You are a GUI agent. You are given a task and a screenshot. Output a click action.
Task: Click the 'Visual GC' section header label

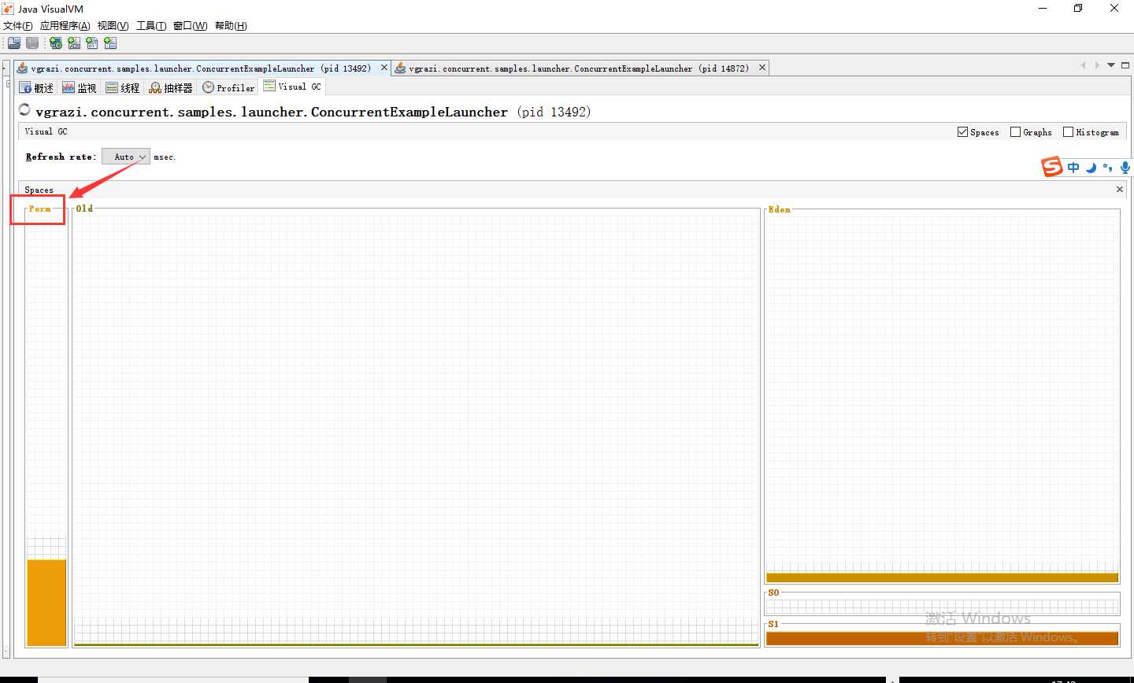[x=46, y=131]
